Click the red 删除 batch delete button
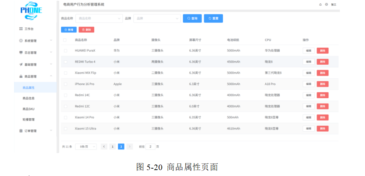Image resolution: width=365 pixels, height=176 pixels. tap(87, 30)
